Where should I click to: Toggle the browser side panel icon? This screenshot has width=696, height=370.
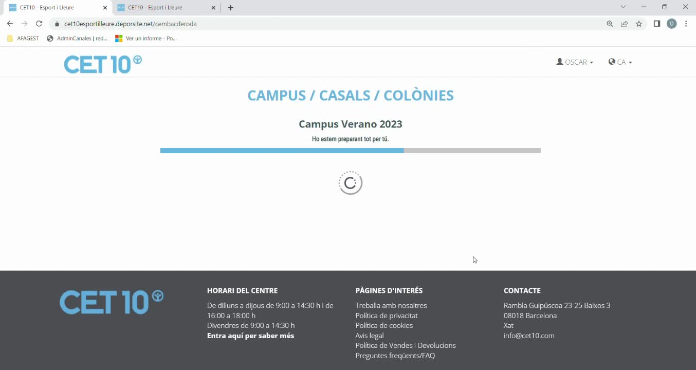click(656, 24)
